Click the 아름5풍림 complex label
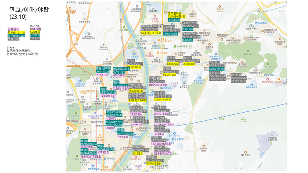This screenshot has width=308, height=173. tap(136, 108)
